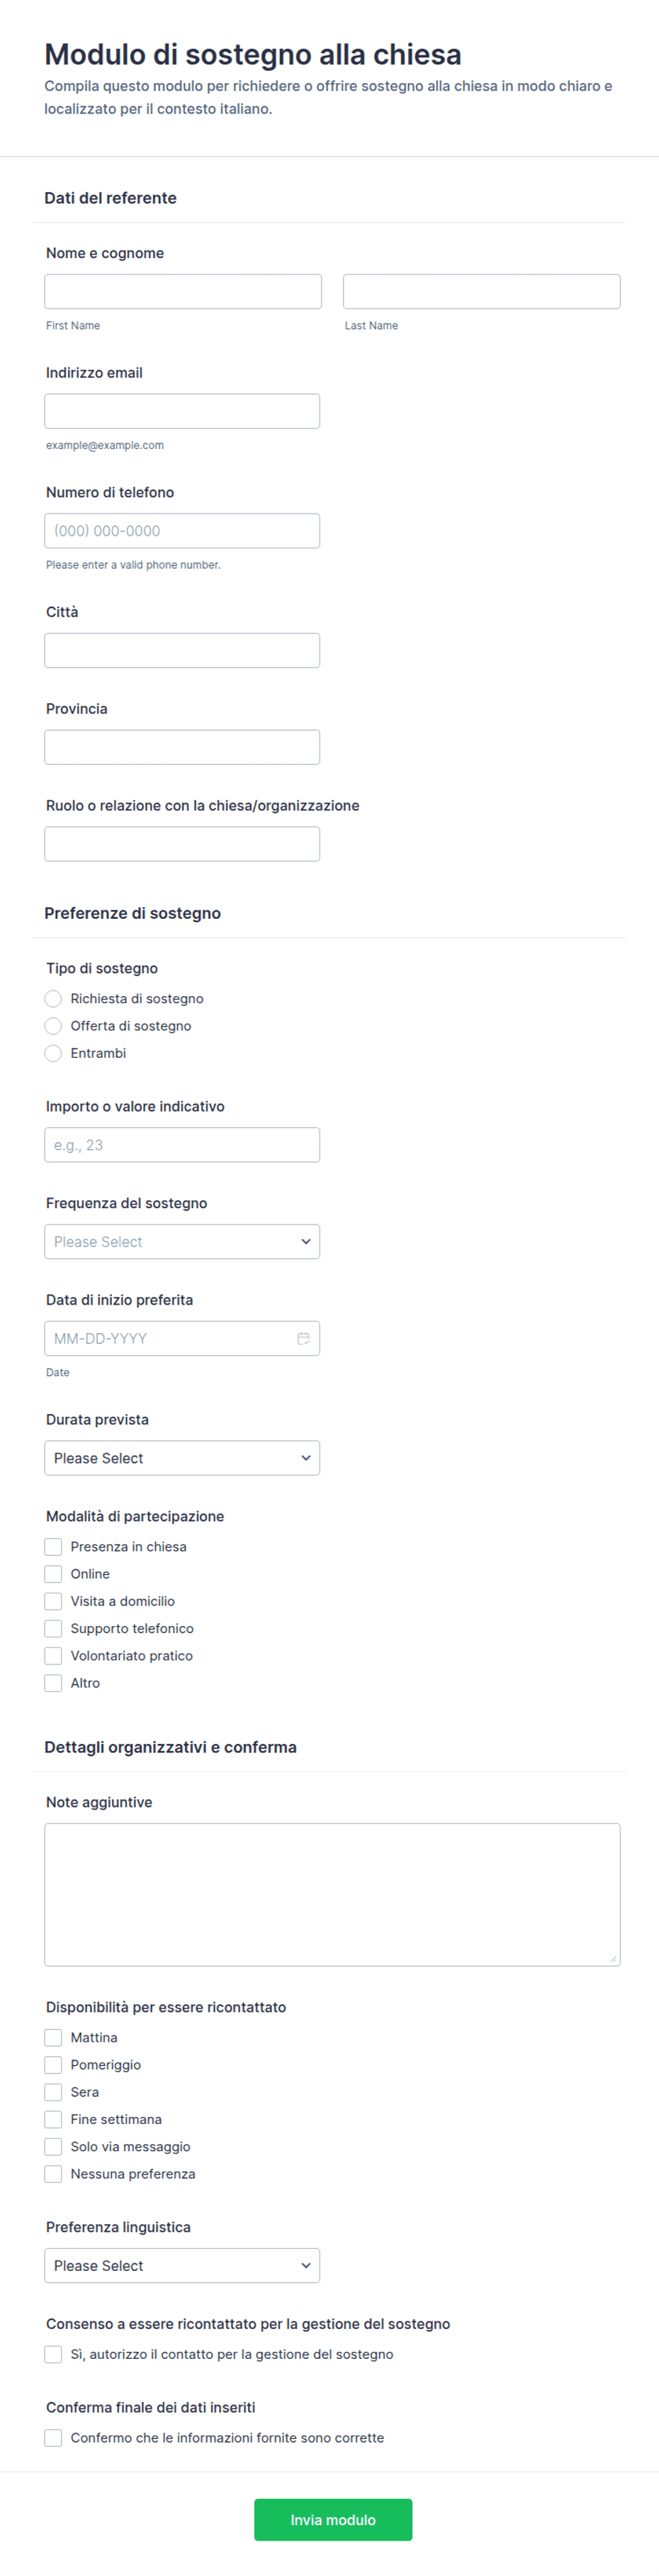Click the Invia modulo button
The width and height of the screenshot is (659, 2576).
332,2519
